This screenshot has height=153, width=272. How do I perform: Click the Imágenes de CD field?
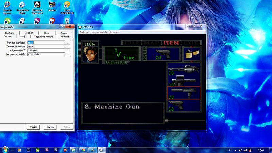(x=46, y=50)
